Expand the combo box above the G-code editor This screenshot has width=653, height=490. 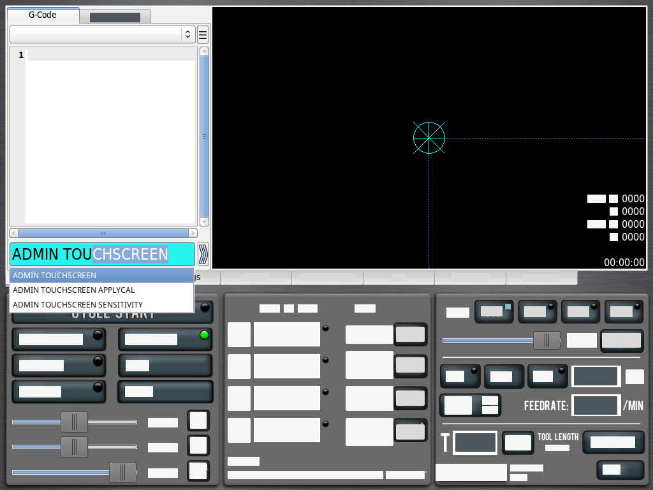click(x=102, y=34)
